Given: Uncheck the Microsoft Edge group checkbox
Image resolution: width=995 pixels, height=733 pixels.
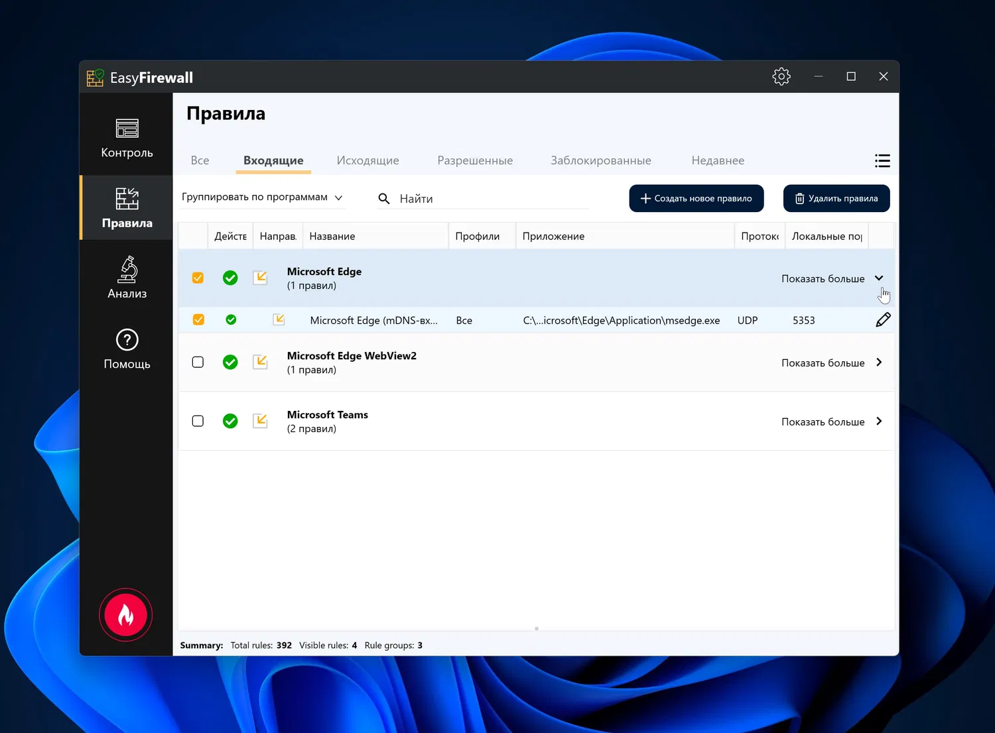Looking at the screenshot, I should click(x=198, y=278).
